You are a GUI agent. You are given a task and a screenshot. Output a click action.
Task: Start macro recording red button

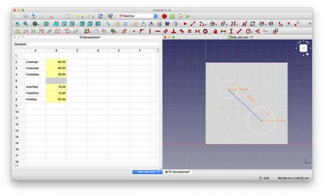[164, 16]
